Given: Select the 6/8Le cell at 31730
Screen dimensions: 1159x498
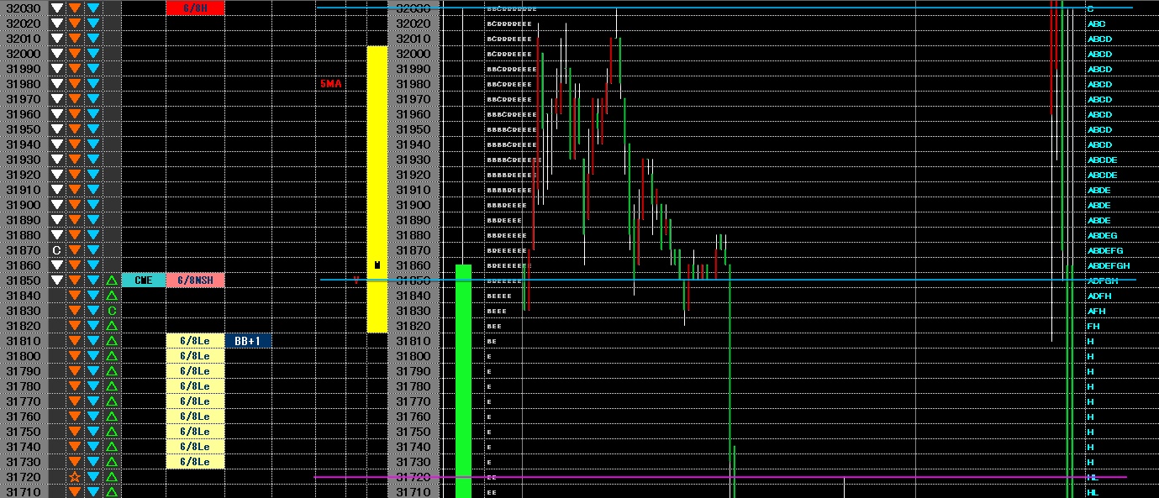Looking at the screenshot, I should click(195, 462).
